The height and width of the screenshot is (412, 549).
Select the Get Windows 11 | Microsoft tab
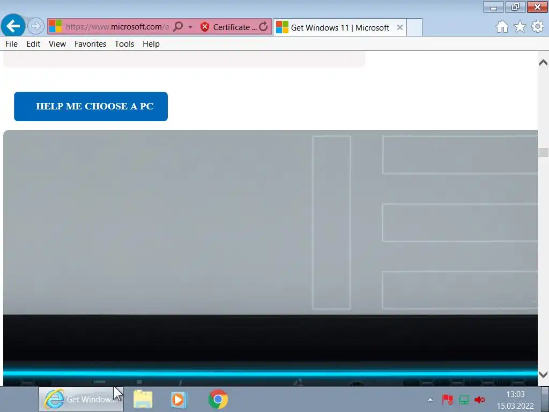(x=339, y=27)
